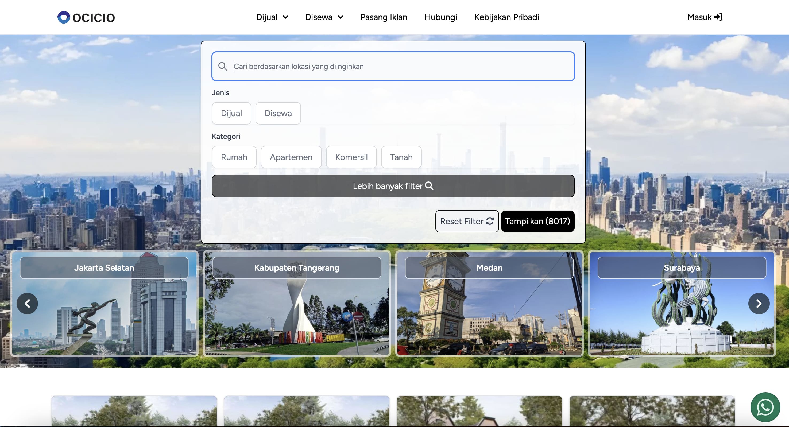Toggle the Dijual type filter
Screen dimensions: 789x427
231,113
